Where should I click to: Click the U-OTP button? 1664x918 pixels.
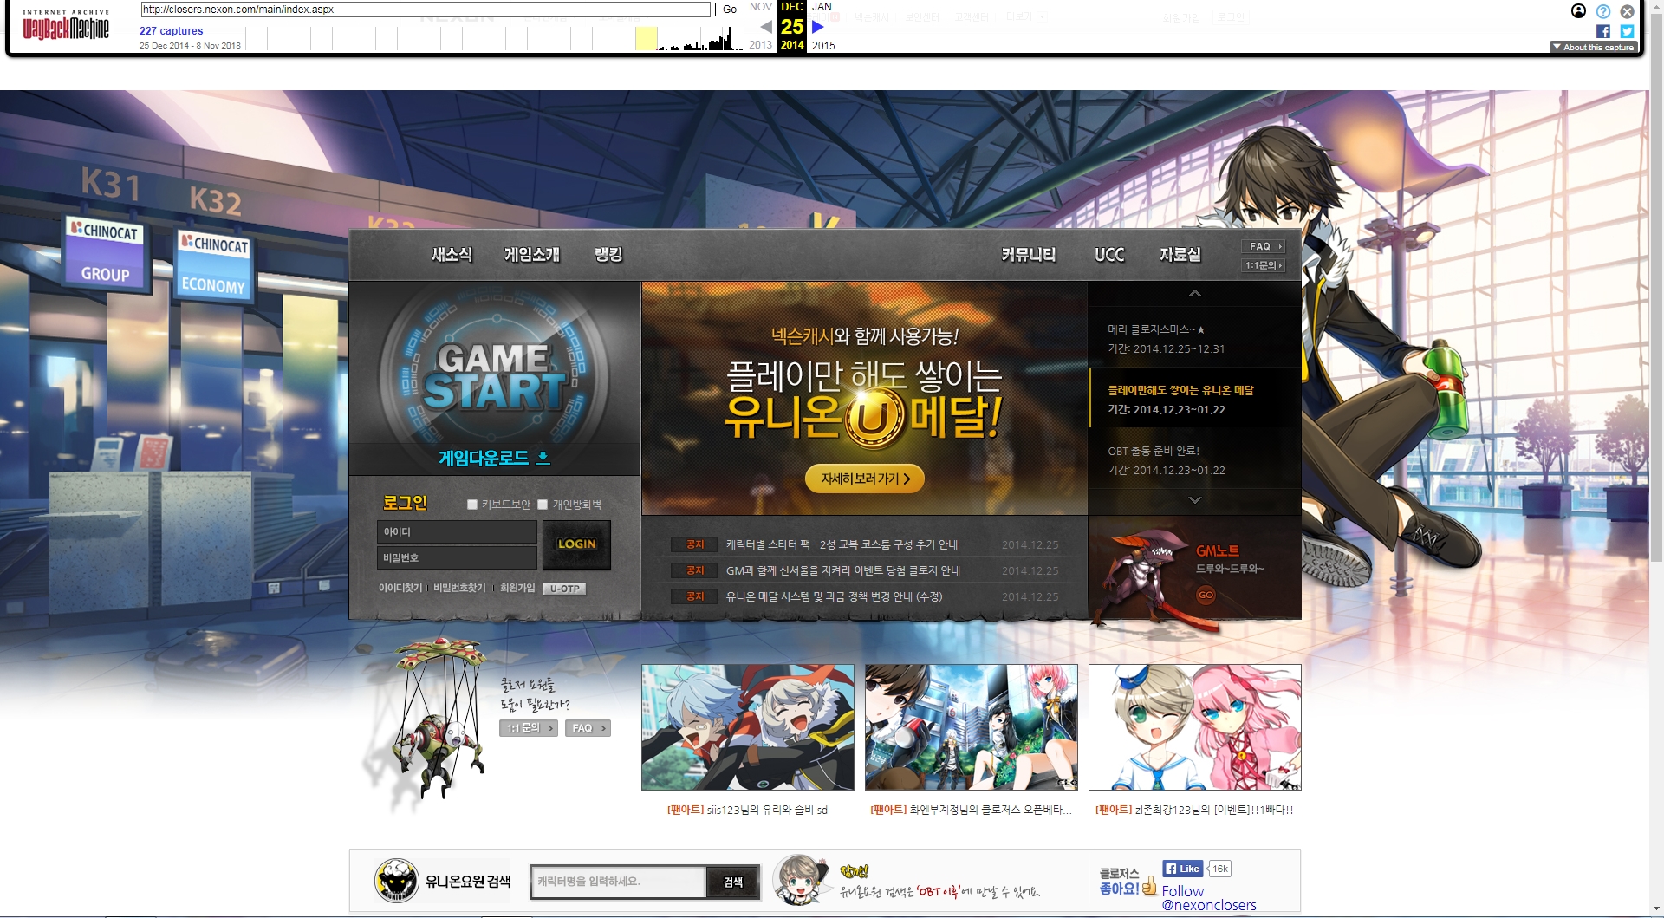tap(564, 589)
